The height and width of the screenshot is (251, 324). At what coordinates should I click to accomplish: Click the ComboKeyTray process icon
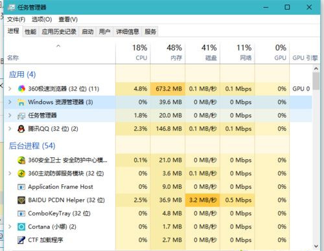[21, 213]
